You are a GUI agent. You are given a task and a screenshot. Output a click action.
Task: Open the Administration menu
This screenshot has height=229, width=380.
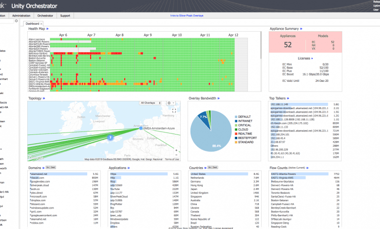[21, 16]
